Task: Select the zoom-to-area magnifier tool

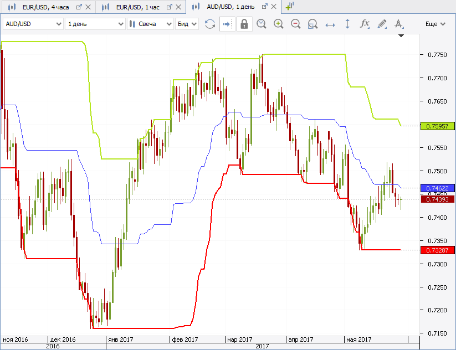Action: coord(312,24)
